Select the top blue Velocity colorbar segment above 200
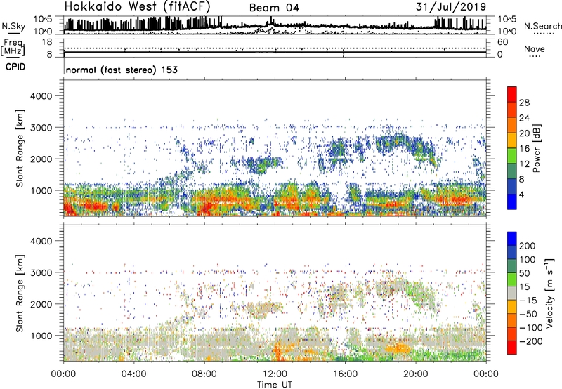 pos(512,239)
